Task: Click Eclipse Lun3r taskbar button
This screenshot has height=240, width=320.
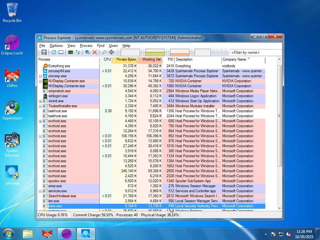Action: pyautogui.click(x=67, y=234)
